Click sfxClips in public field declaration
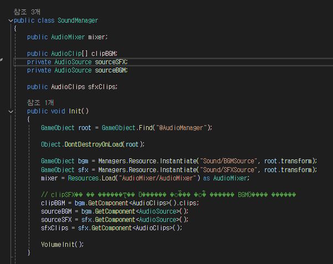The width and height of the screenshot is (333, 264). tap(102, 87)
